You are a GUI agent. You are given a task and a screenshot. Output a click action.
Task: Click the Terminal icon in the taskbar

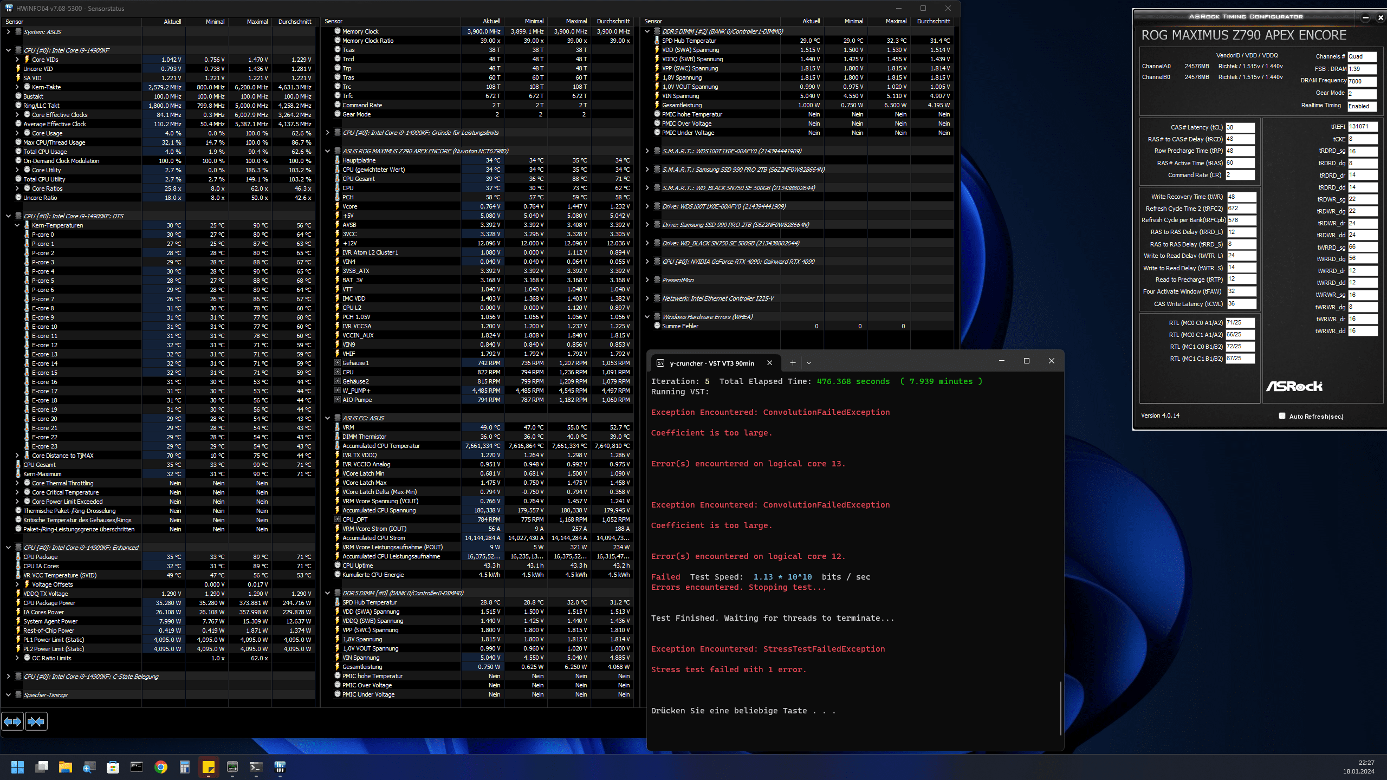[x=256, y=767]
